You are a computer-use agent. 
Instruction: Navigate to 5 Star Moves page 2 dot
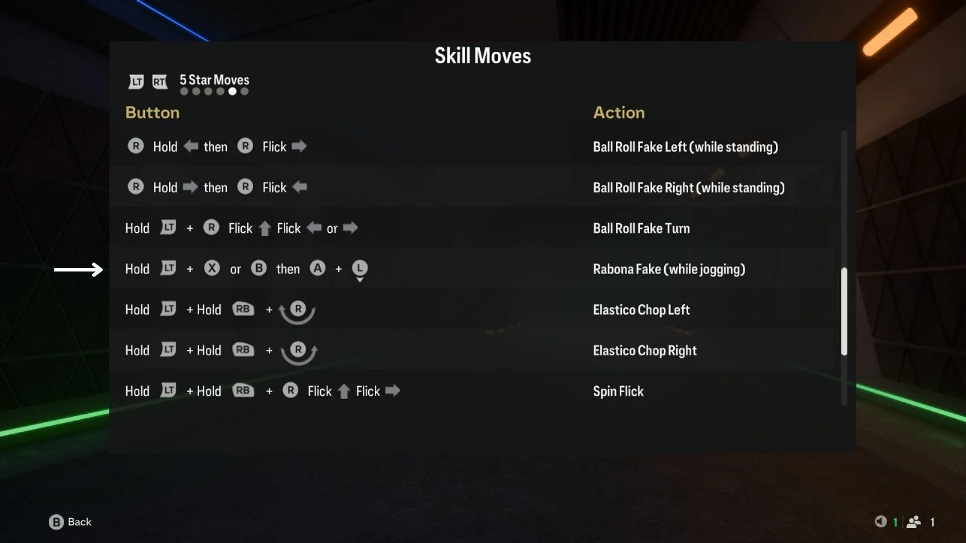click(196, 91)
